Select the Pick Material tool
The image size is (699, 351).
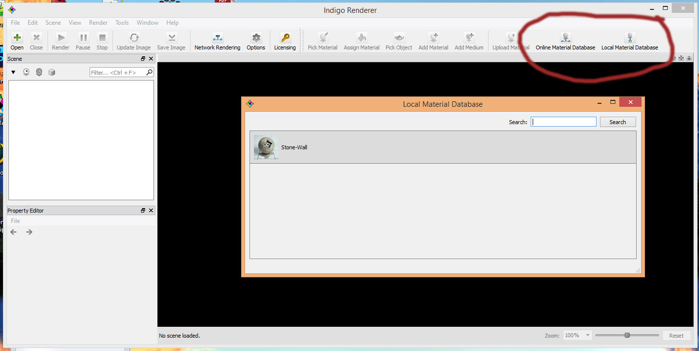pos(323,42)
